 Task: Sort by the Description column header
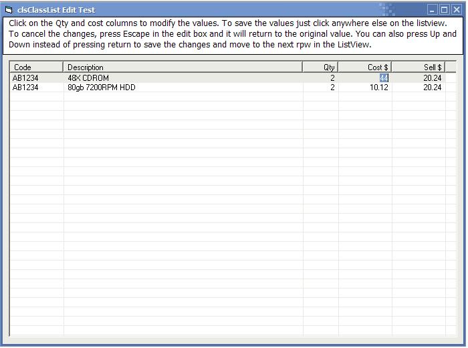(183, 67)
